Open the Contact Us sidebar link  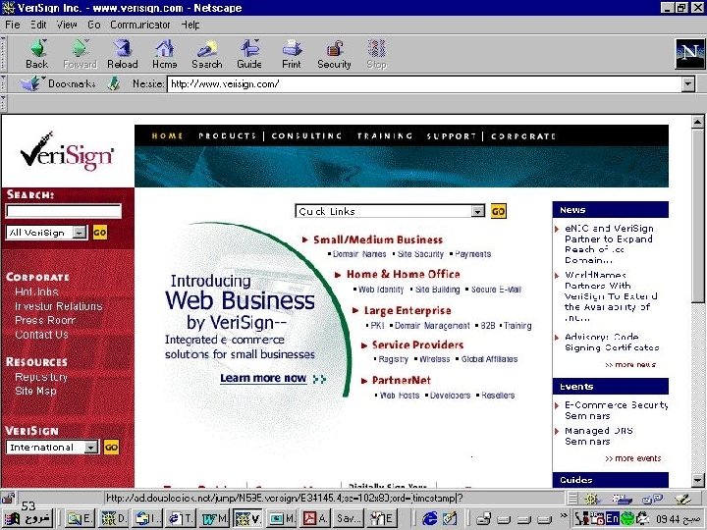click(x=41, y=335)
